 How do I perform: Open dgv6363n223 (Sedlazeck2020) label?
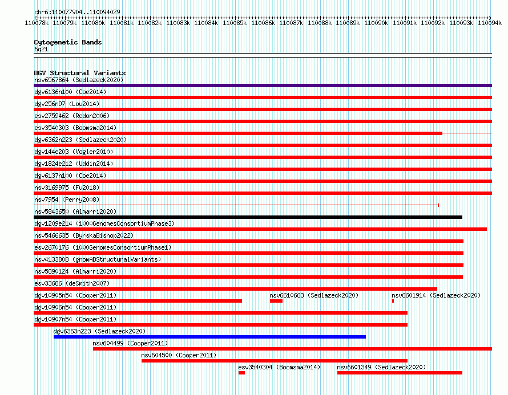click(x=99, y=331)
